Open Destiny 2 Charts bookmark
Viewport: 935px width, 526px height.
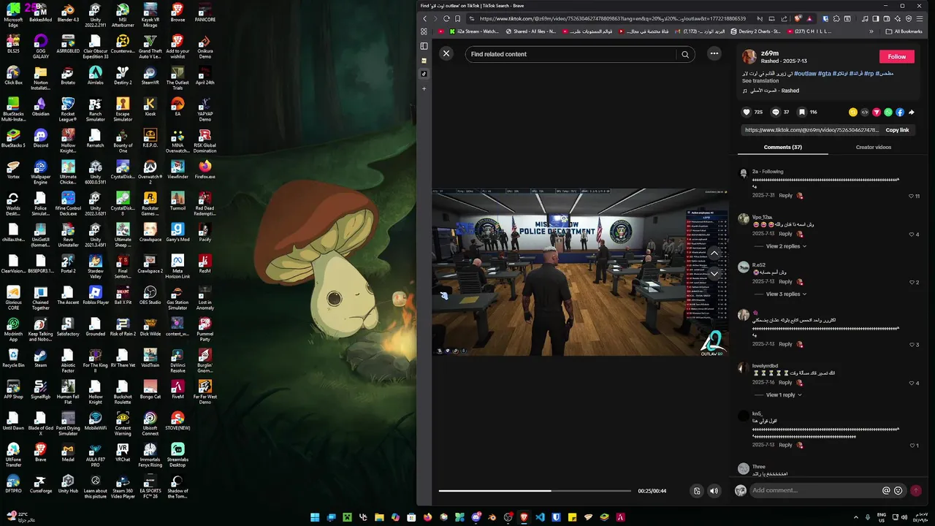pos(755,31)
